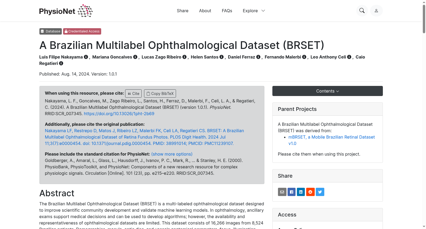Image resolution: width=426 pixels, height=229 pixels.
Task: Open mBRSET Mobile Brazilian Retinal Dataset link
Action: coord(332,140)
